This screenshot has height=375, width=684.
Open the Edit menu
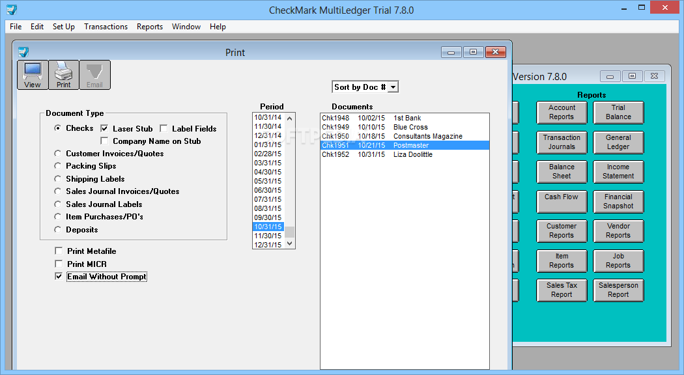pos(37,27)
